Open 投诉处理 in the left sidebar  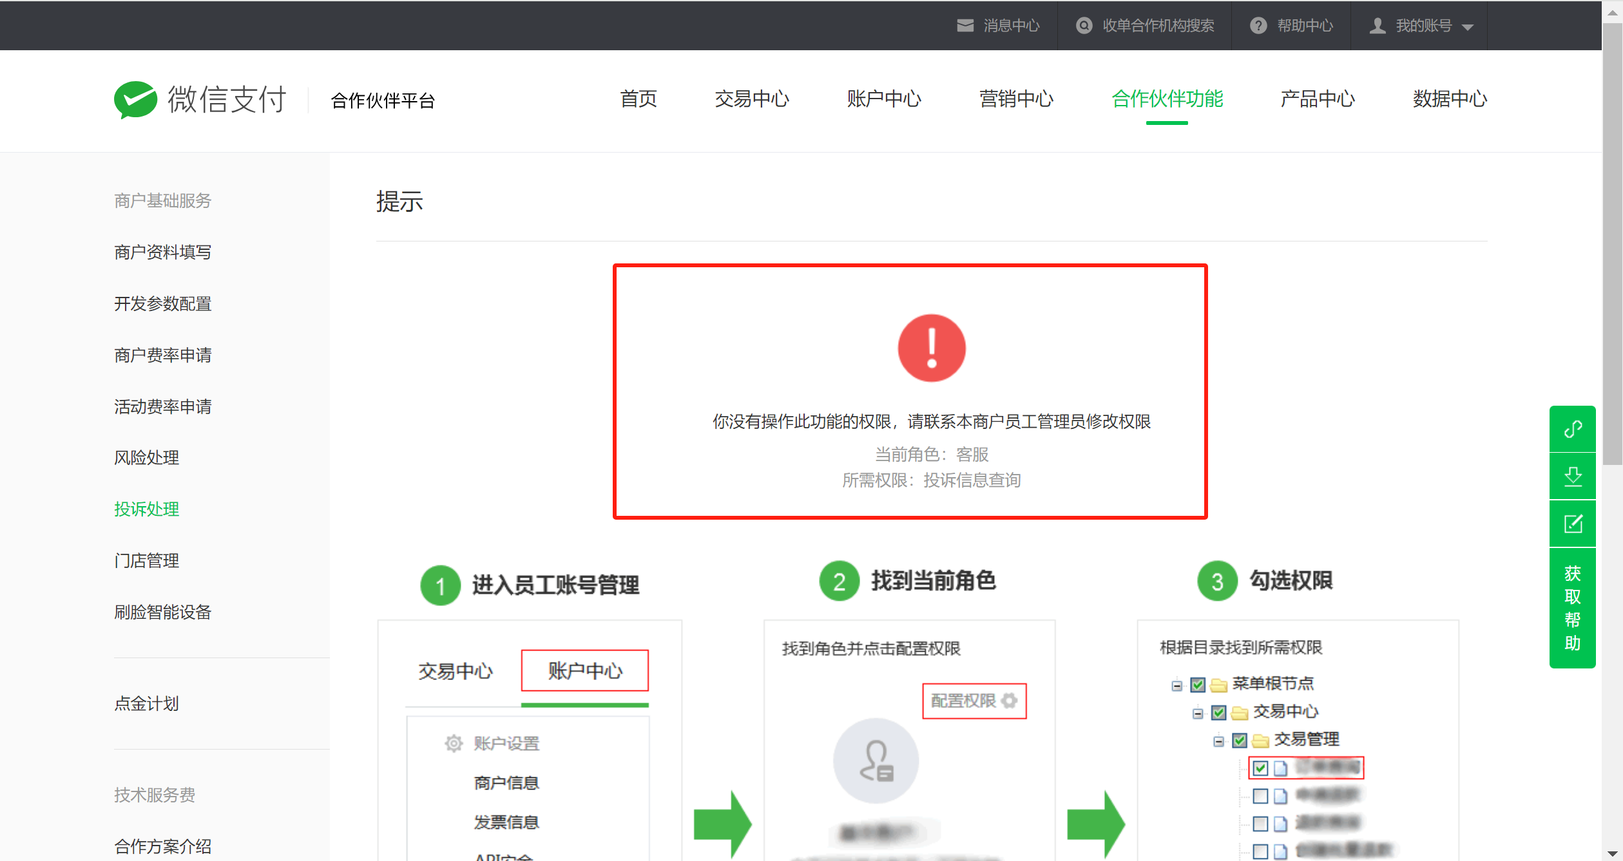147,509
